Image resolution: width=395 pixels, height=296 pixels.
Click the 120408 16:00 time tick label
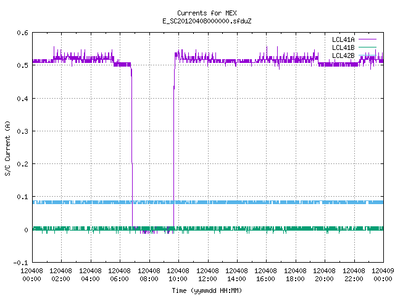(x=266, y=275)
